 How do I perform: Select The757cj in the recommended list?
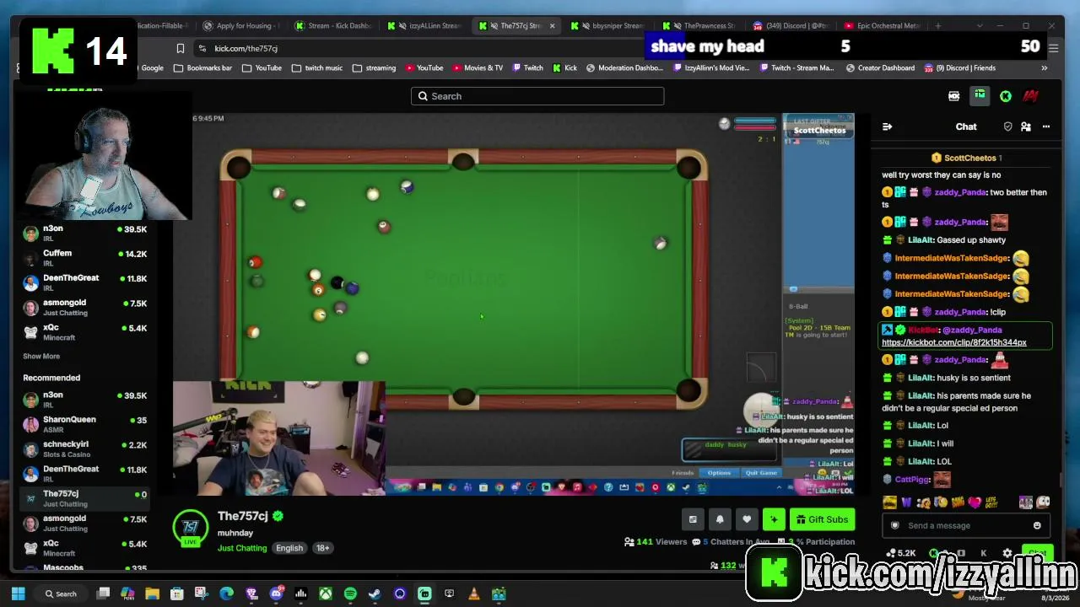point(84,498)
